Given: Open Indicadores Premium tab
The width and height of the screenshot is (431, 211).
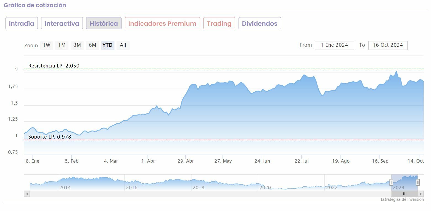Looking at the screenshot, I should [x=162, y=24].
